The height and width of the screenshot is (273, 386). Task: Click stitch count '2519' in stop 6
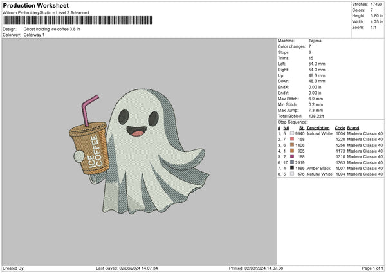tap(300, 163)
